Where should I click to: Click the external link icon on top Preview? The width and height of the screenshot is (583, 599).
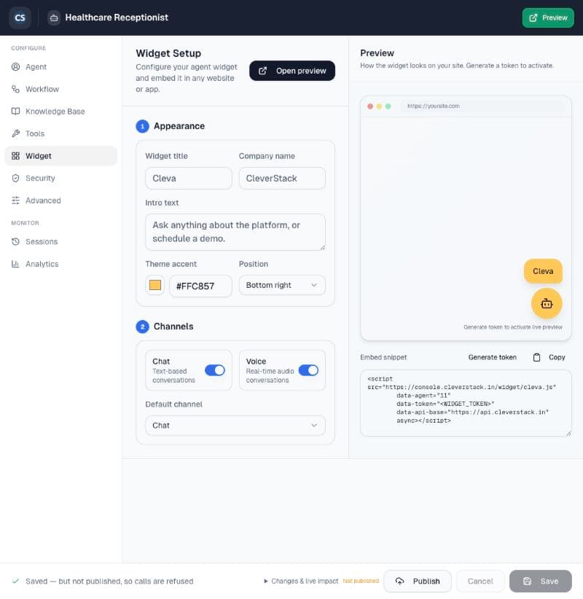533,17
